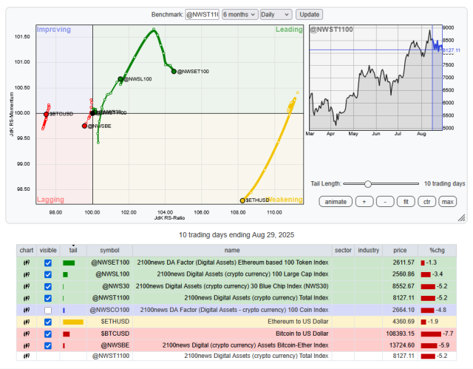This screenshot has width=473, height=369.
Task: Click the max button
Action: click(448, 202)
